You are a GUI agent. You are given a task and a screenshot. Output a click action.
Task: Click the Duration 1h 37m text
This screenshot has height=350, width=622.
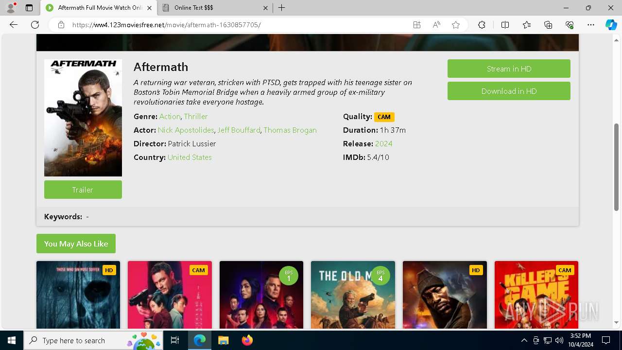374,130
